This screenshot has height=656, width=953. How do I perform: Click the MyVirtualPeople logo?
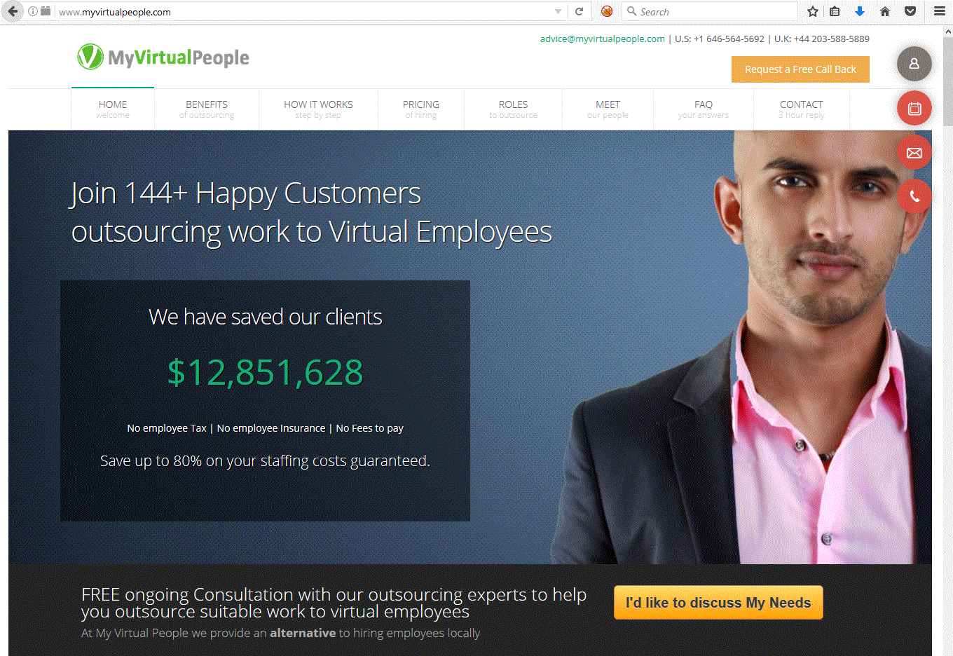tap(163, 57)
